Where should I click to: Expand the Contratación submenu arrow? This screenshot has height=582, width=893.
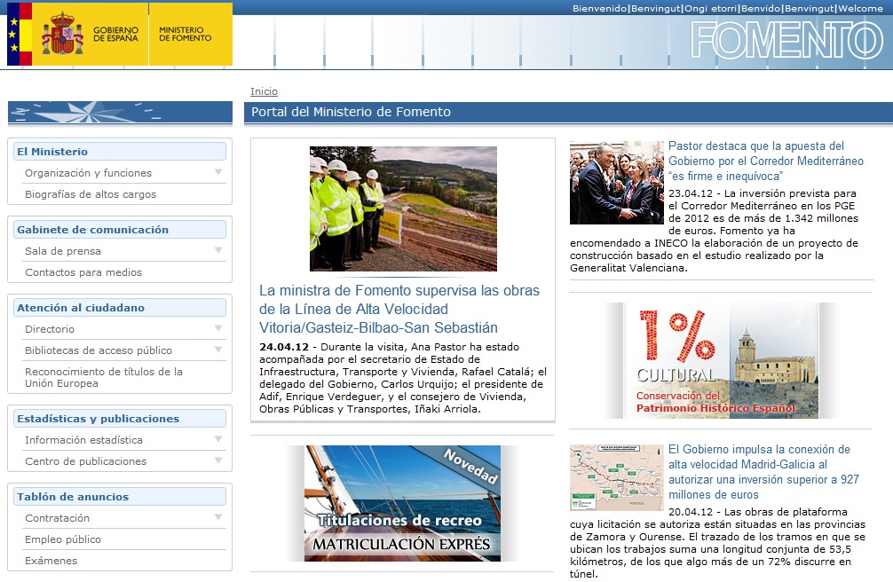coord(217,517)
